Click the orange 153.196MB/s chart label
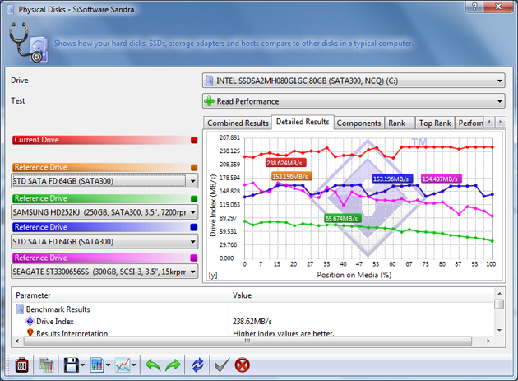518x381 pixels. click(x=290, y=176)
